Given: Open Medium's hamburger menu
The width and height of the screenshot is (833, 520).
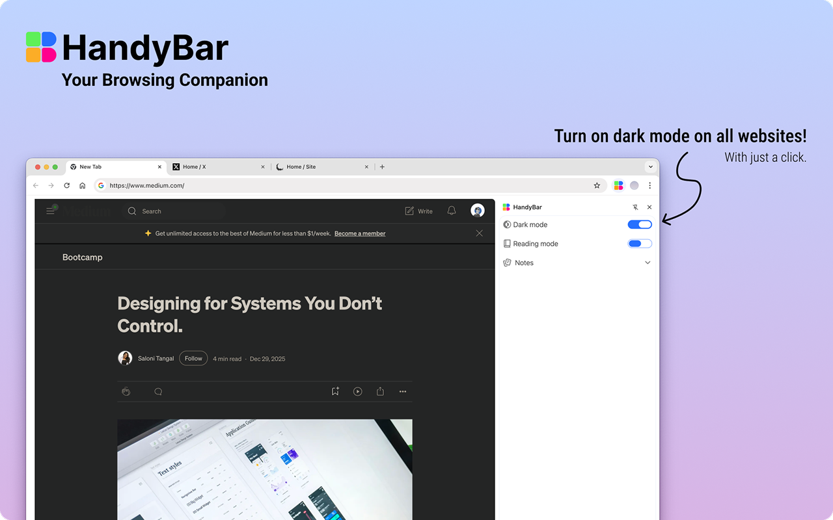Looking at the screenshot, I should click(x=50, y=211).
